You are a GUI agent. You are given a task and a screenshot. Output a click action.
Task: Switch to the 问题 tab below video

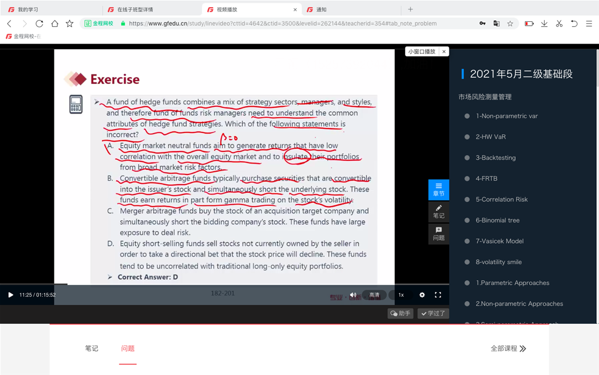pyautogui.click(x=127, y=348)
